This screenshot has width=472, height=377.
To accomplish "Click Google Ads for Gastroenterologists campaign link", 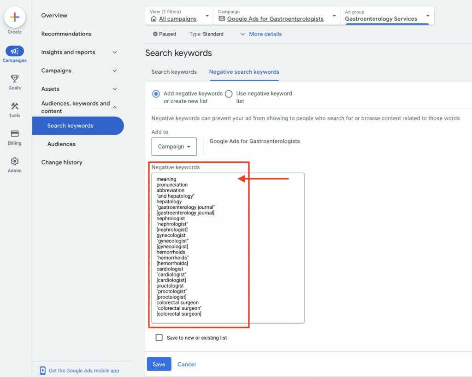I will click(x=275, y=19).
